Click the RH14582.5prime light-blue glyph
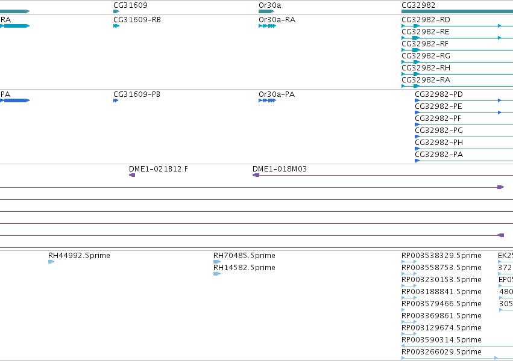 (x=217, y=274)
